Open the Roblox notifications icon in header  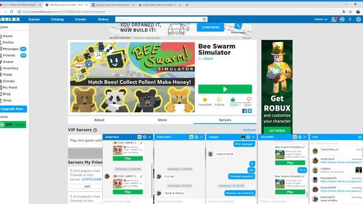[334, 19]
